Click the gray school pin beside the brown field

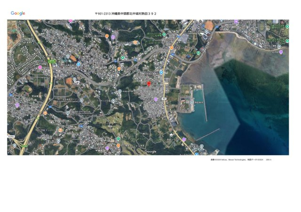(x=74, y=79)
